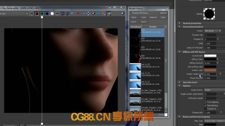Click the render last icon with orange arrow

(x=103, y=13)
